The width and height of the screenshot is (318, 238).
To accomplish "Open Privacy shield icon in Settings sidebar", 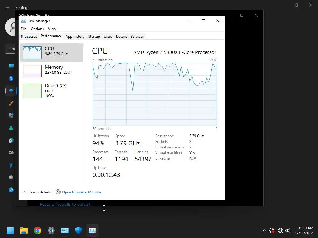I will point(11,178).
